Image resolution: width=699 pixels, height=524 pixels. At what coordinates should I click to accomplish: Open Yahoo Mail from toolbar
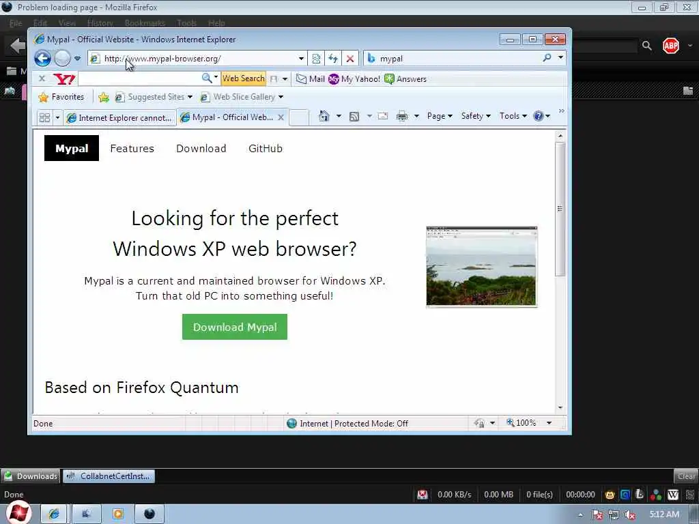tap(311, 79)
